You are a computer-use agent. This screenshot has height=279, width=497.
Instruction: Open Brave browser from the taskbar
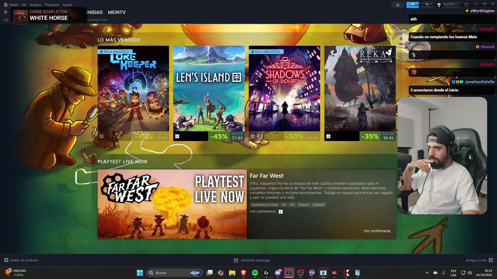click(x=243, y=273)
